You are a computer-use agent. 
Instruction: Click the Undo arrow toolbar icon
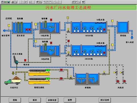tap(30, 2)
